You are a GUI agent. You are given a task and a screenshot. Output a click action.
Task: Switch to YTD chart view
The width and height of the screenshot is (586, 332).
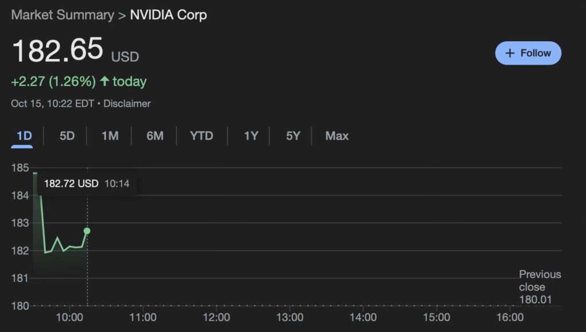(x=201, y=136)
